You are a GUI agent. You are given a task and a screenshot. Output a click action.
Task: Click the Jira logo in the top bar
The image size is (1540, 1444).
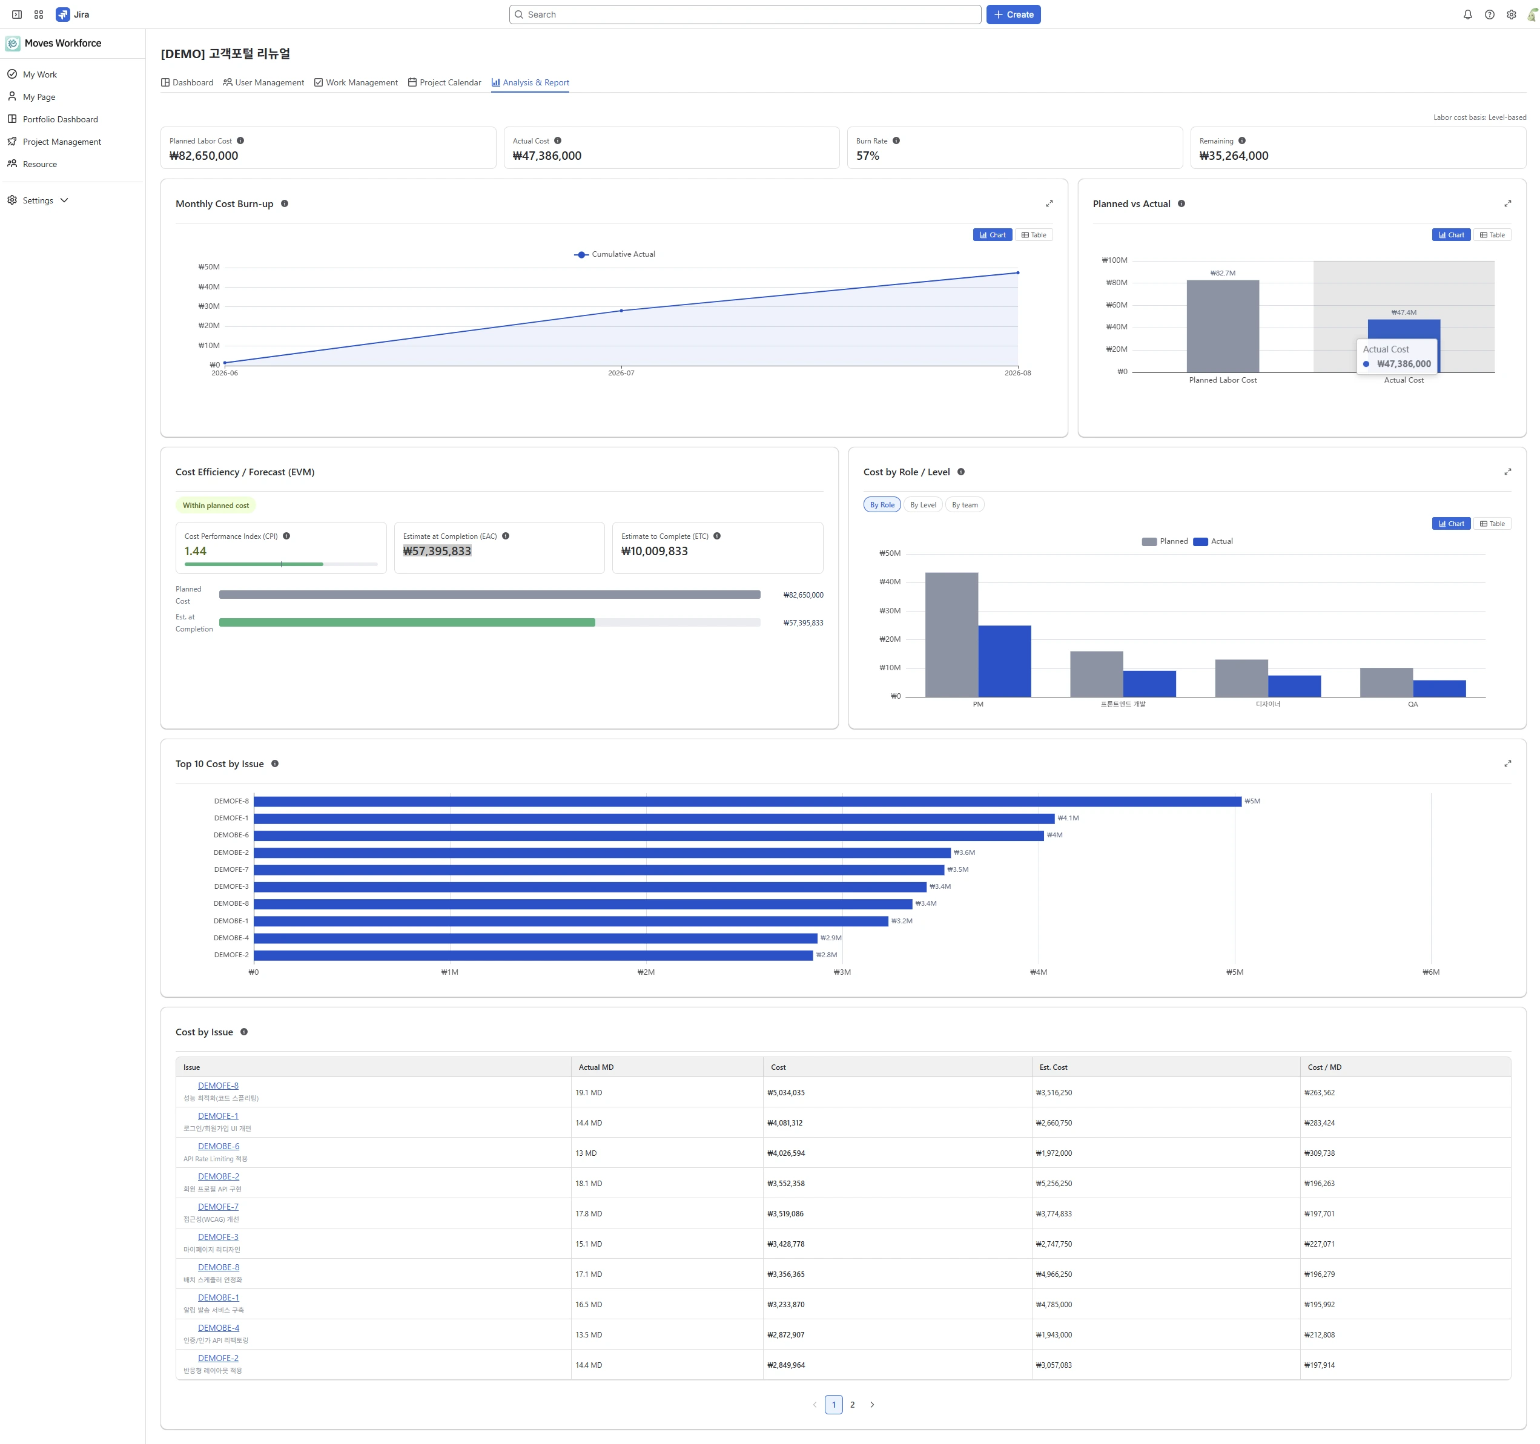(63, 15)
